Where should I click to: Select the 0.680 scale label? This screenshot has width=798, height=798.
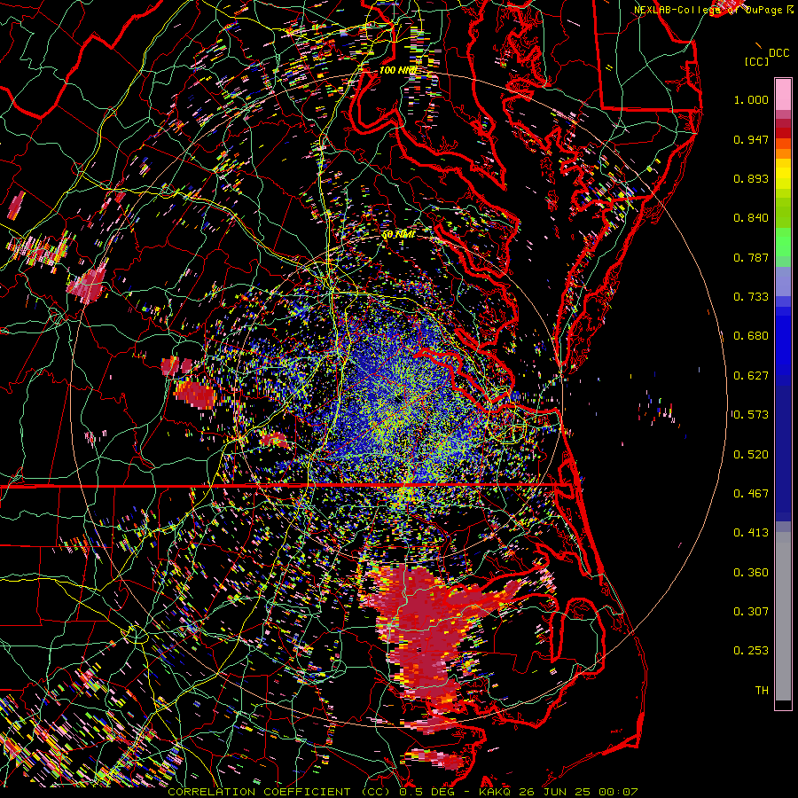(x=751, y=336)
